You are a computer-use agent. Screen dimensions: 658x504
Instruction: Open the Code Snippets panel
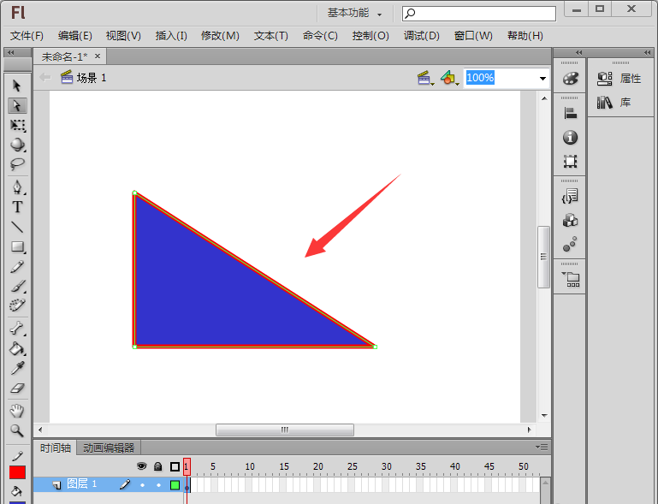[570, 196]
